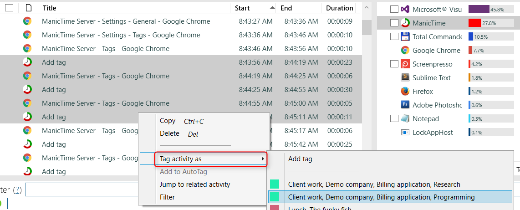The image size is (520, 210).
Task: Select ManicTime Server - Settings - Tags row
Action: pos(181,35)
